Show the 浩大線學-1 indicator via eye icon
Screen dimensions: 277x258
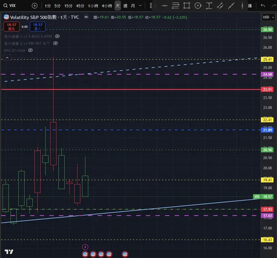[x=57, y=36]
